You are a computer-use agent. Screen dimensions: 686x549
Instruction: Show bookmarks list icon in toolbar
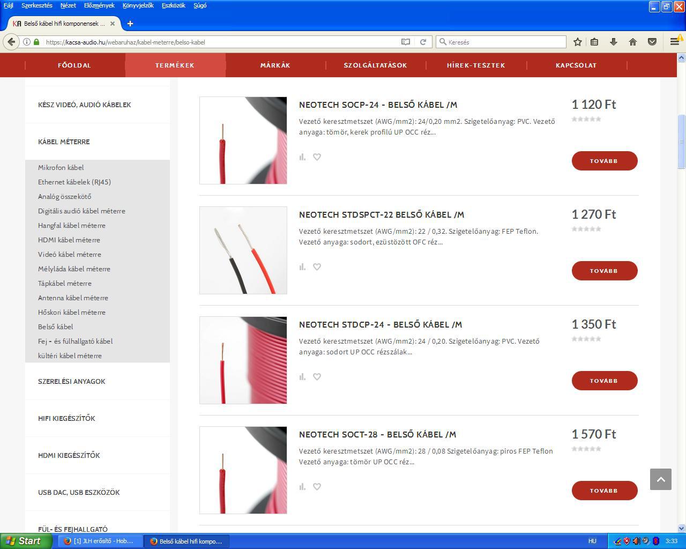point(594,42)
